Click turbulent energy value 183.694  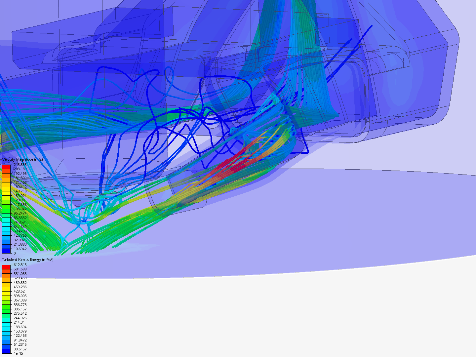coord(20,327)
